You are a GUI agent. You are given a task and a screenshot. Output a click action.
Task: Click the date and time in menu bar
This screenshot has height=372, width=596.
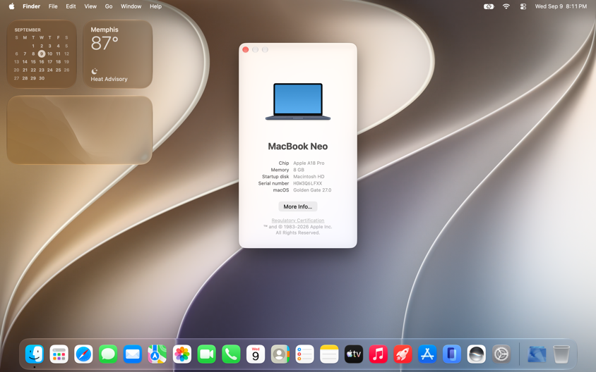coord(561,6)
